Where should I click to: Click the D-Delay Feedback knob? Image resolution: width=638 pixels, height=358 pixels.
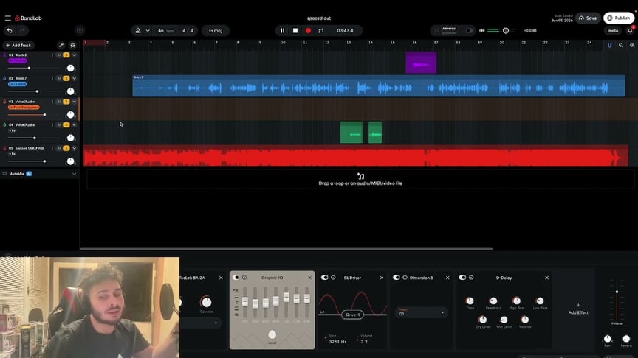tap(493, 301)
